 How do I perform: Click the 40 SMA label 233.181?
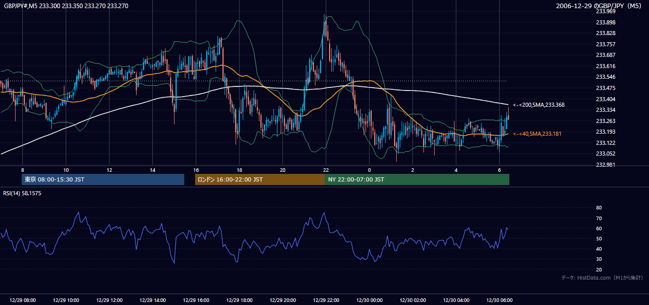(x=538, y=134)
